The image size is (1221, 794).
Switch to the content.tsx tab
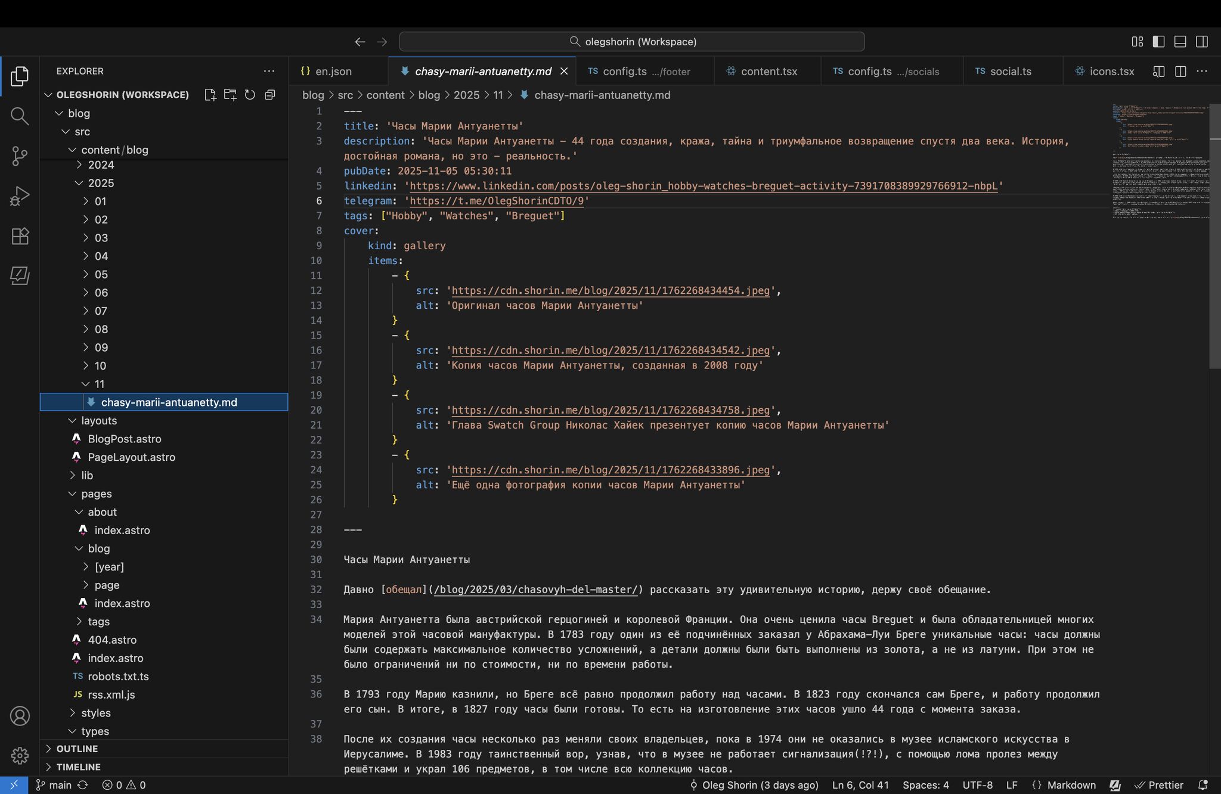pos(768,72)
